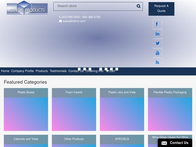Click the Featured Categories heading
This screenshot has width=196, height=147.
pos(25,82)
